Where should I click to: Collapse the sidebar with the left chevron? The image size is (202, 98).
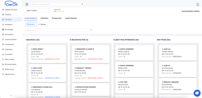11,95
